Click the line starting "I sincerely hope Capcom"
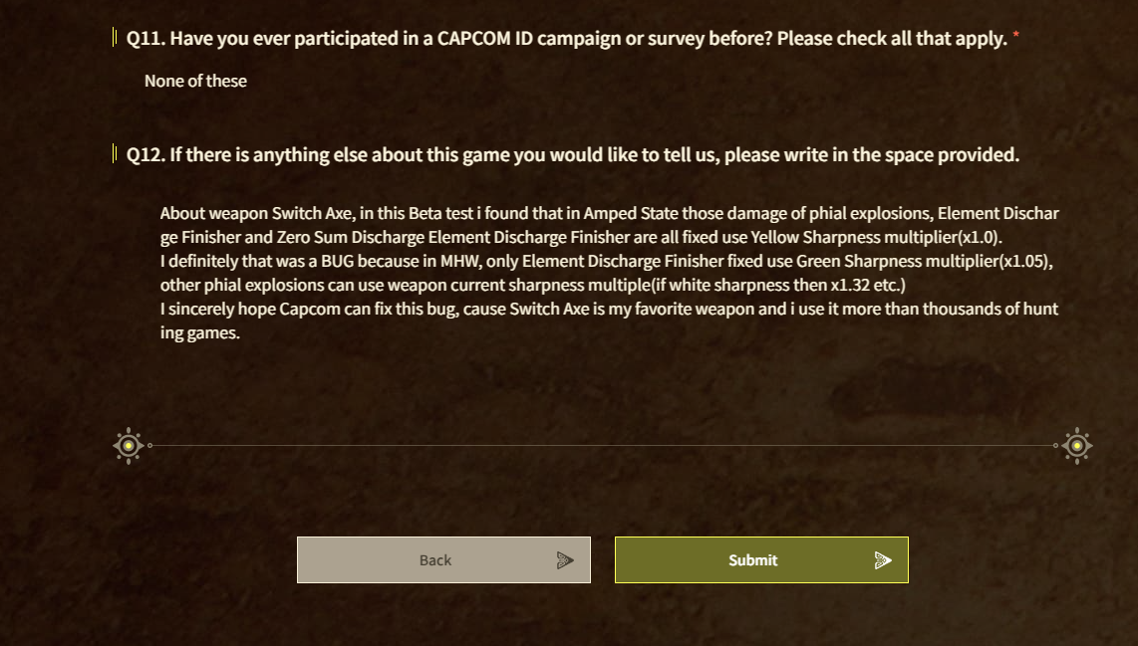 [608, 310]
